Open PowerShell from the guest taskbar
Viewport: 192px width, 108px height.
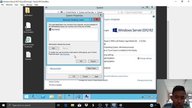43,97
